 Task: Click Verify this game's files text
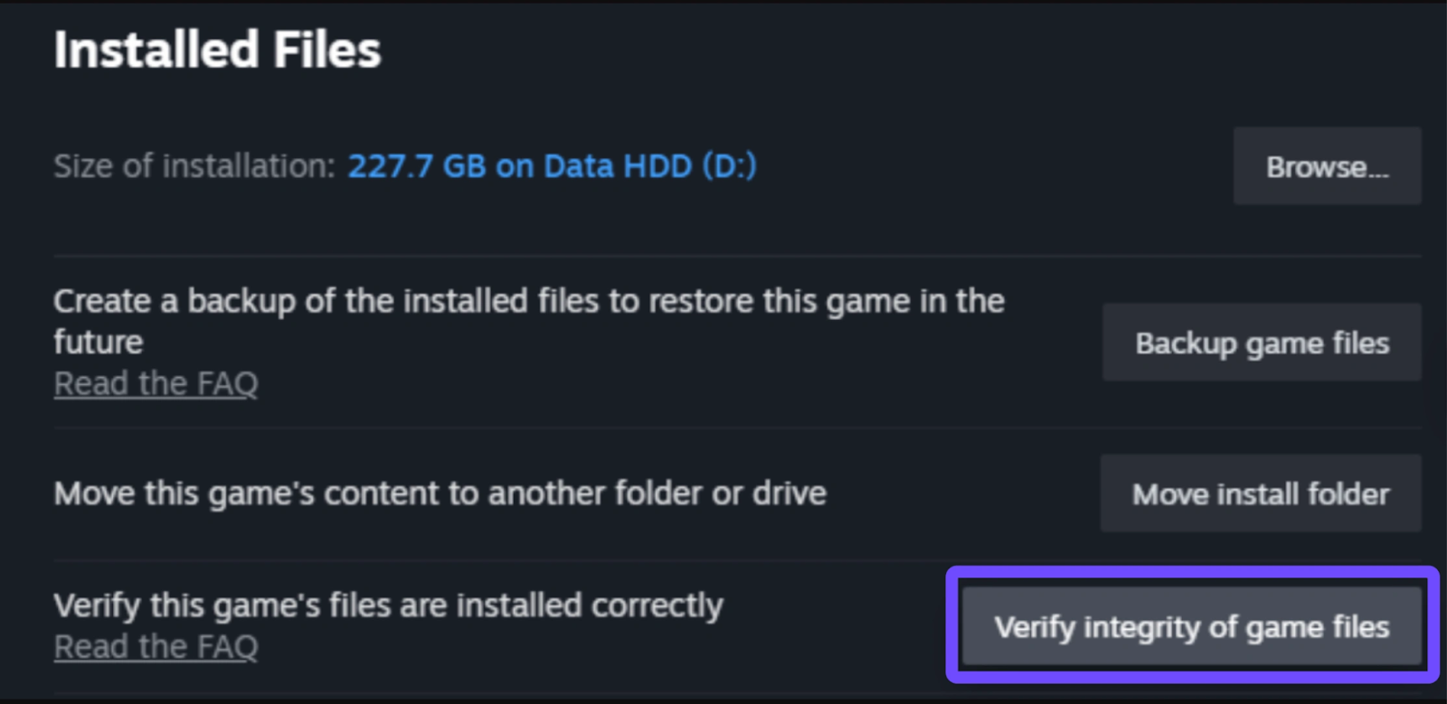[x=388, y=605]
